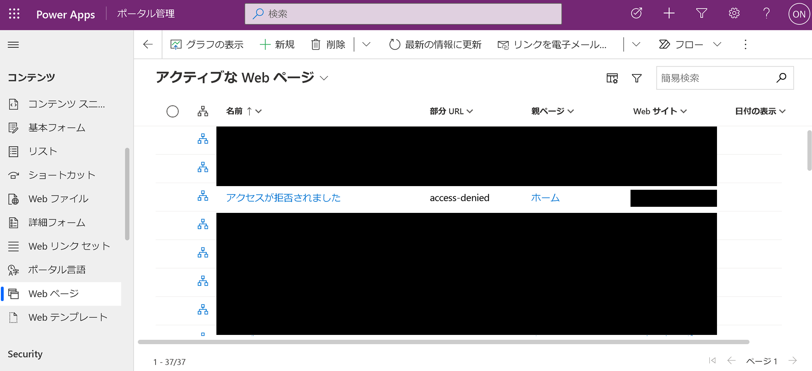Click the 基本フォーム form icon
Screen dimensions: 812x371
pos(13,128)
